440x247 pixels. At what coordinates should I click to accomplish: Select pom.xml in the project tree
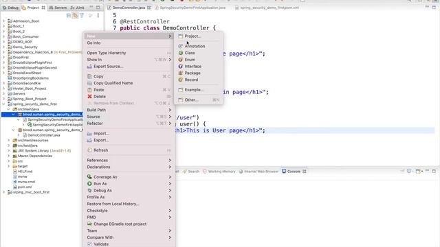point(25,187)
